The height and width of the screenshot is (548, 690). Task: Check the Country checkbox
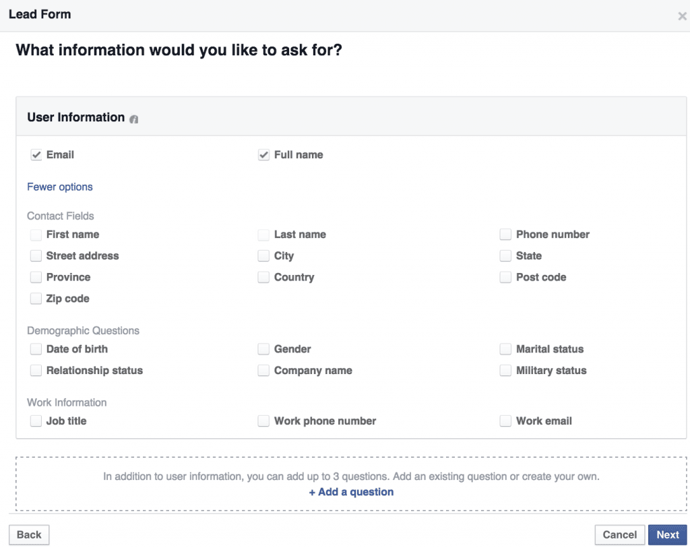[263, 278]
